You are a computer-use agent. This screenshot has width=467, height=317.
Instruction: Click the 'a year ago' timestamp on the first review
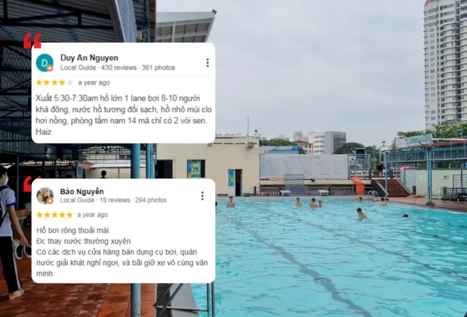[x=94, y=83]
